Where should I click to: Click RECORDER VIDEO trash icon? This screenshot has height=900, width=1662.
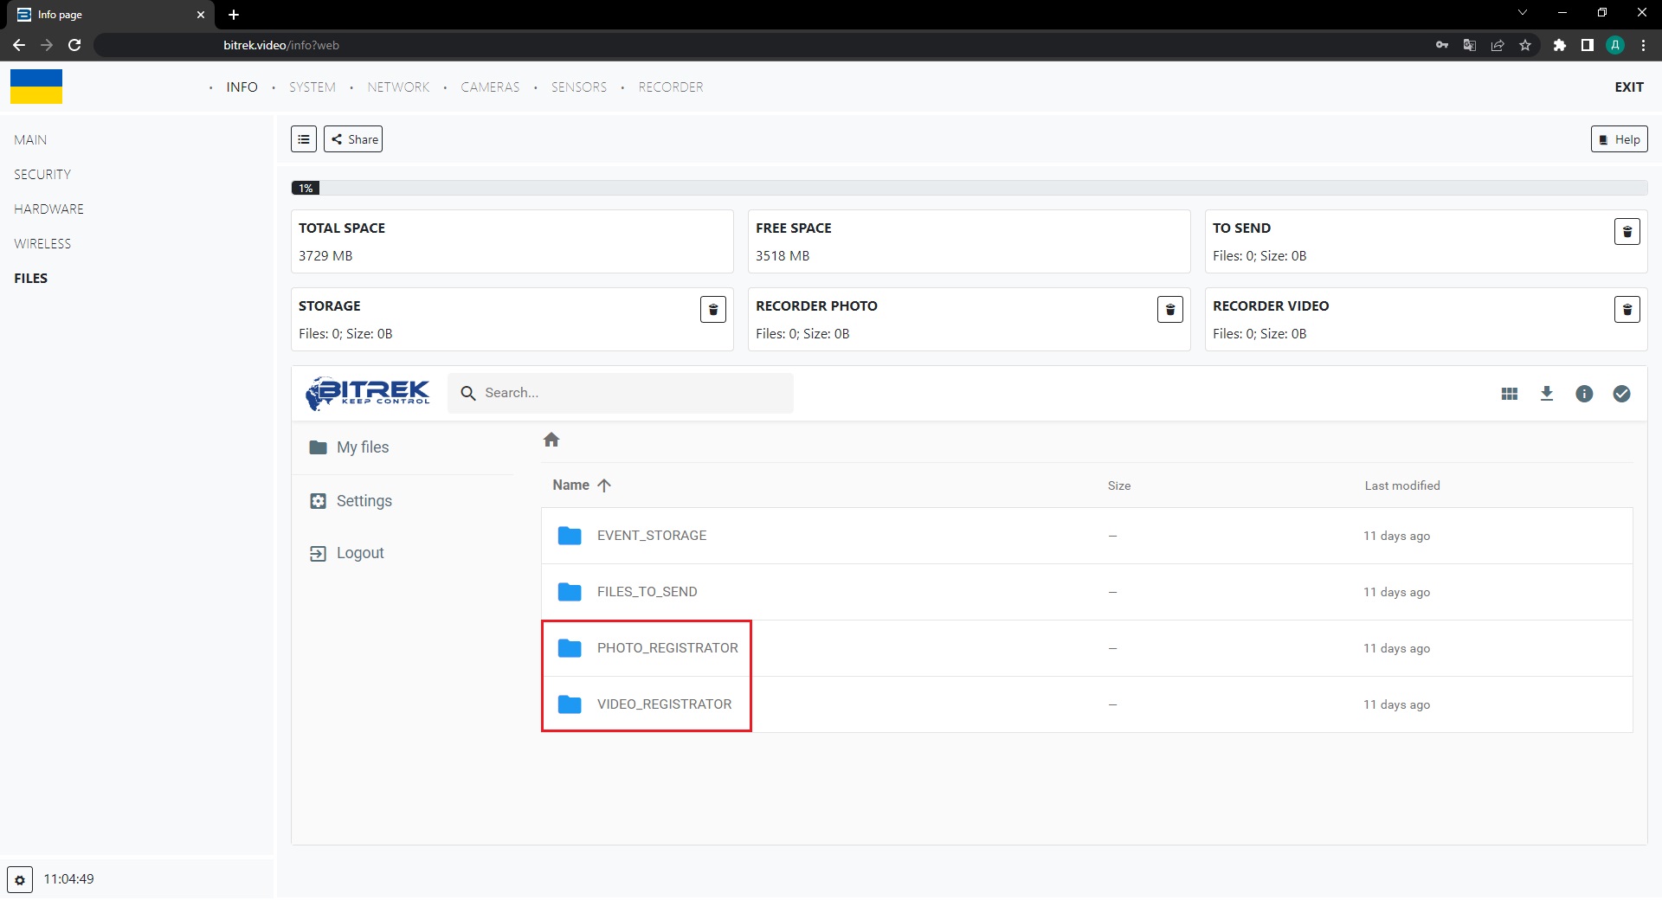tap(1627, 310)
